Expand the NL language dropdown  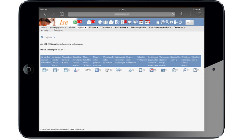coord(190,23)
